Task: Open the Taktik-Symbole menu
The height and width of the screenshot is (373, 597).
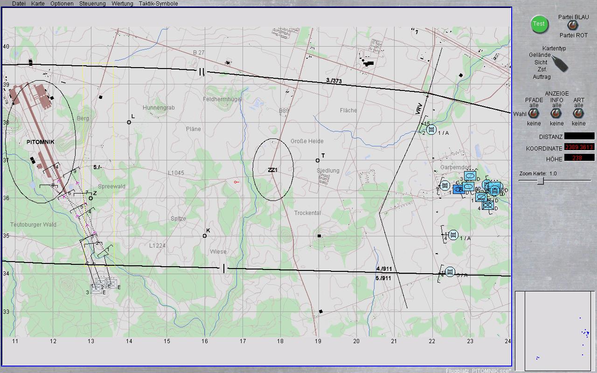Action: [x=158, y=4]
